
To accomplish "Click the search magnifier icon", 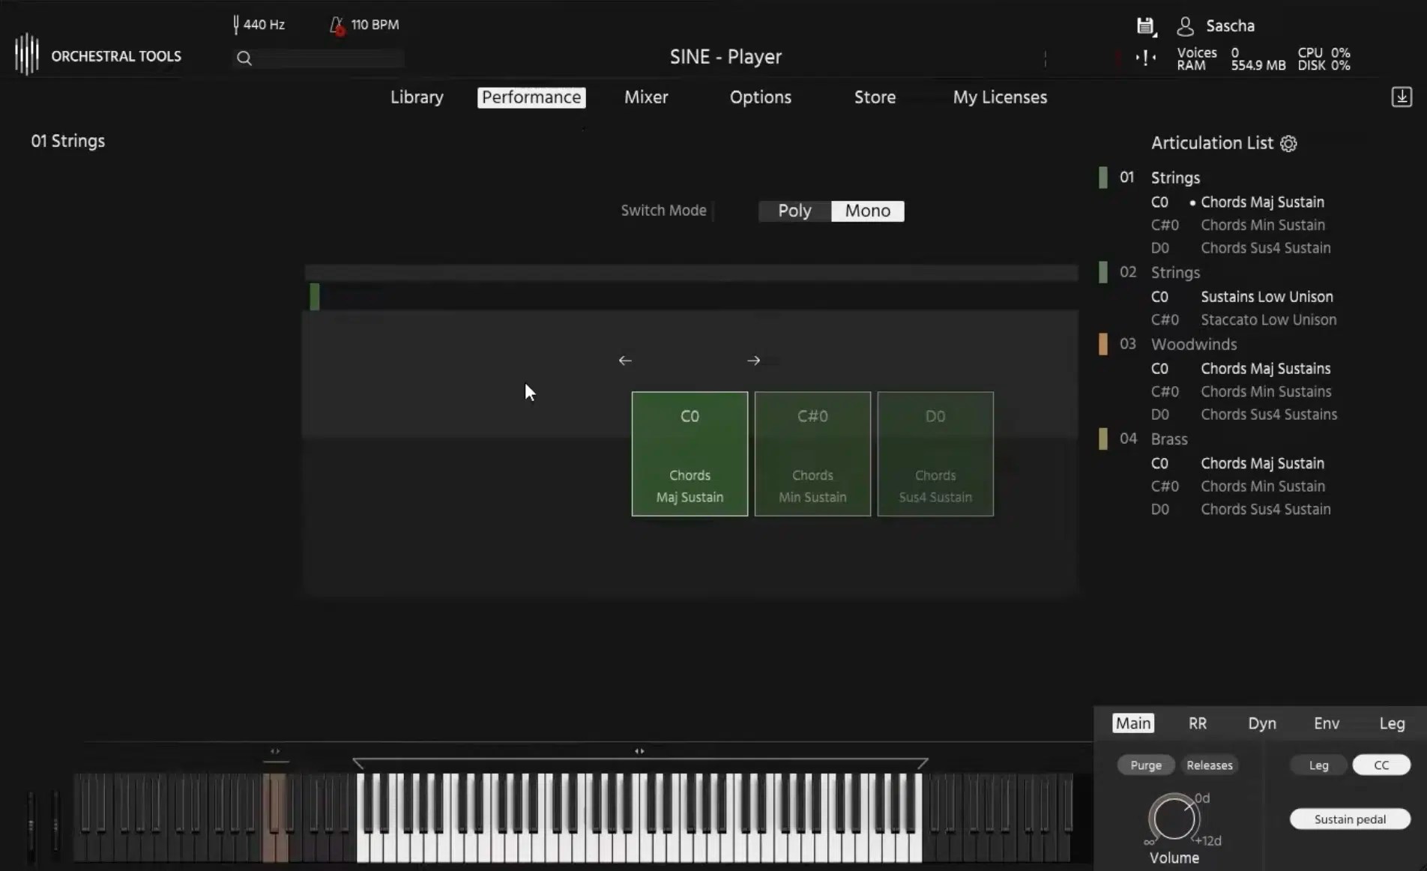I will point(244,58).
